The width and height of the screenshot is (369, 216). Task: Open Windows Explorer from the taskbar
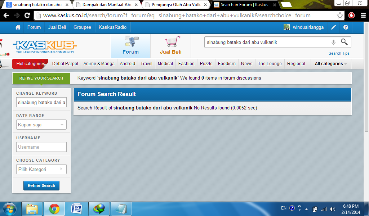(32, 209)
